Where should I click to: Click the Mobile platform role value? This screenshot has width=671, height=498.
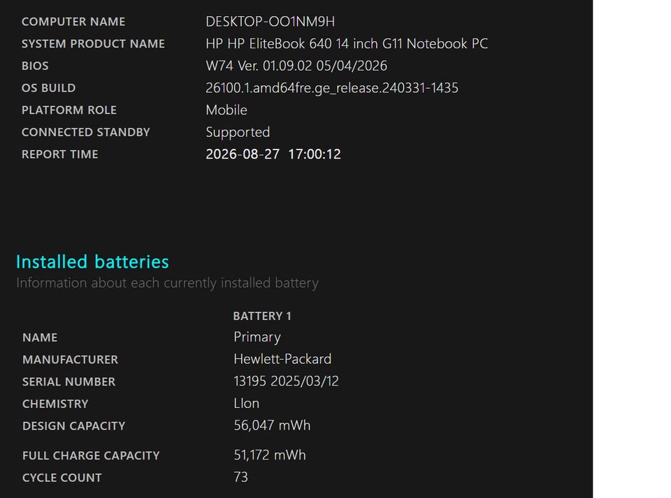(226, 110)
